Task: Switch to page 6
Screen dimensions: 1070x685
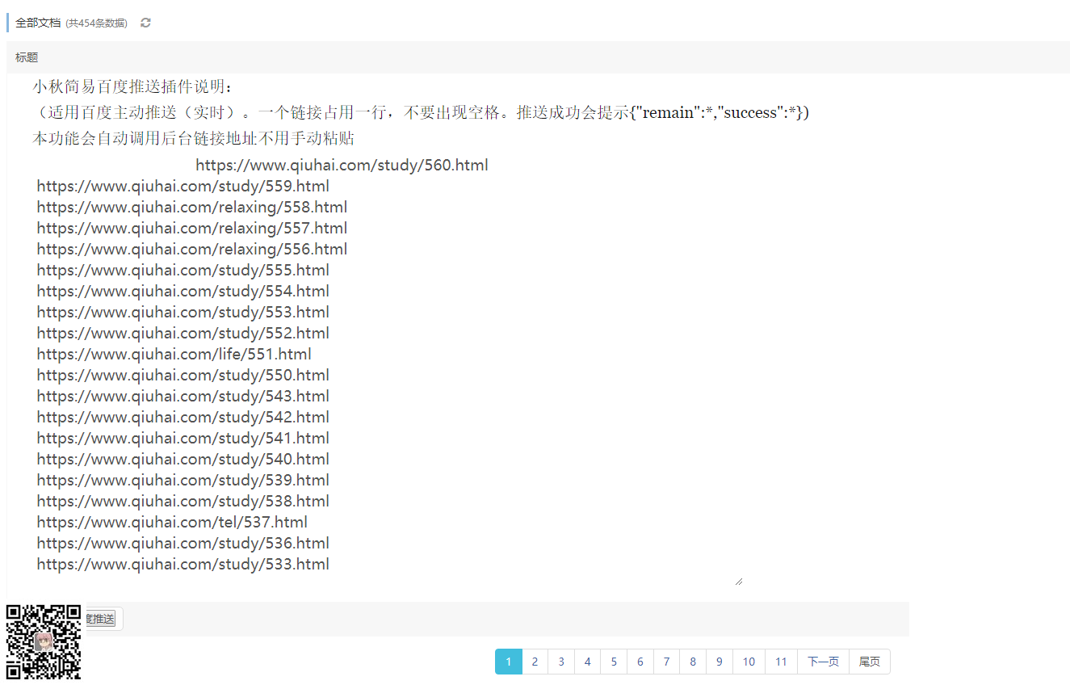Action: pos(640,662)
